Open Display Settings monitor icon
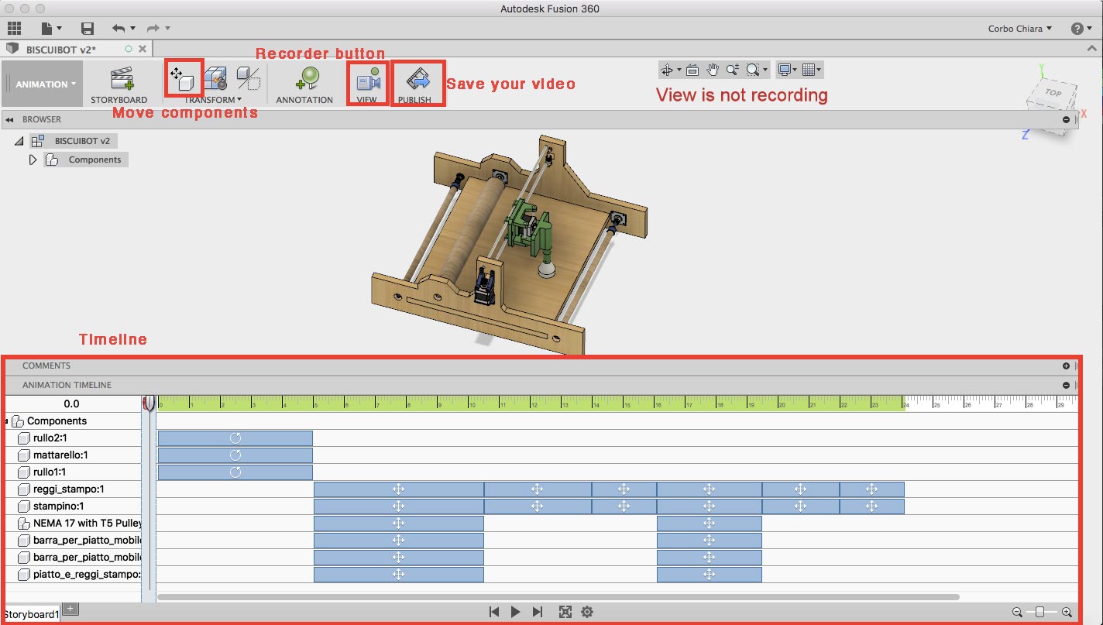 [x=785, y=70]
